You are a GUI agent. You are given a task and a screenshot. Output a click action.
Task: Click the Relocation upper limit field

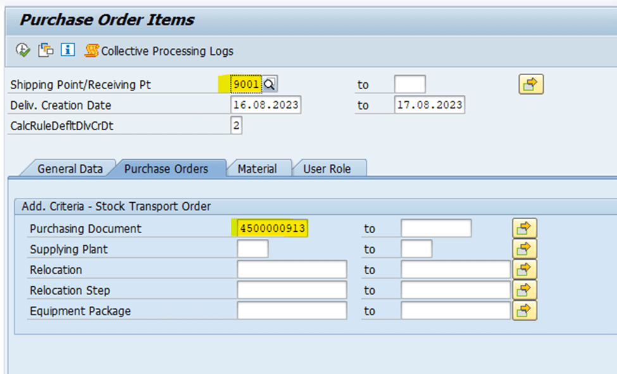pos(456,270)
